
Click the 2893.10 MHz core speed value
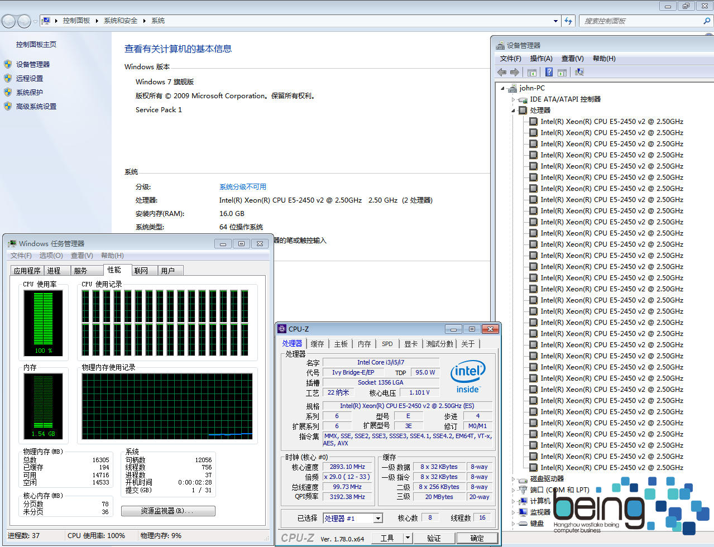[x=347, y=467]
